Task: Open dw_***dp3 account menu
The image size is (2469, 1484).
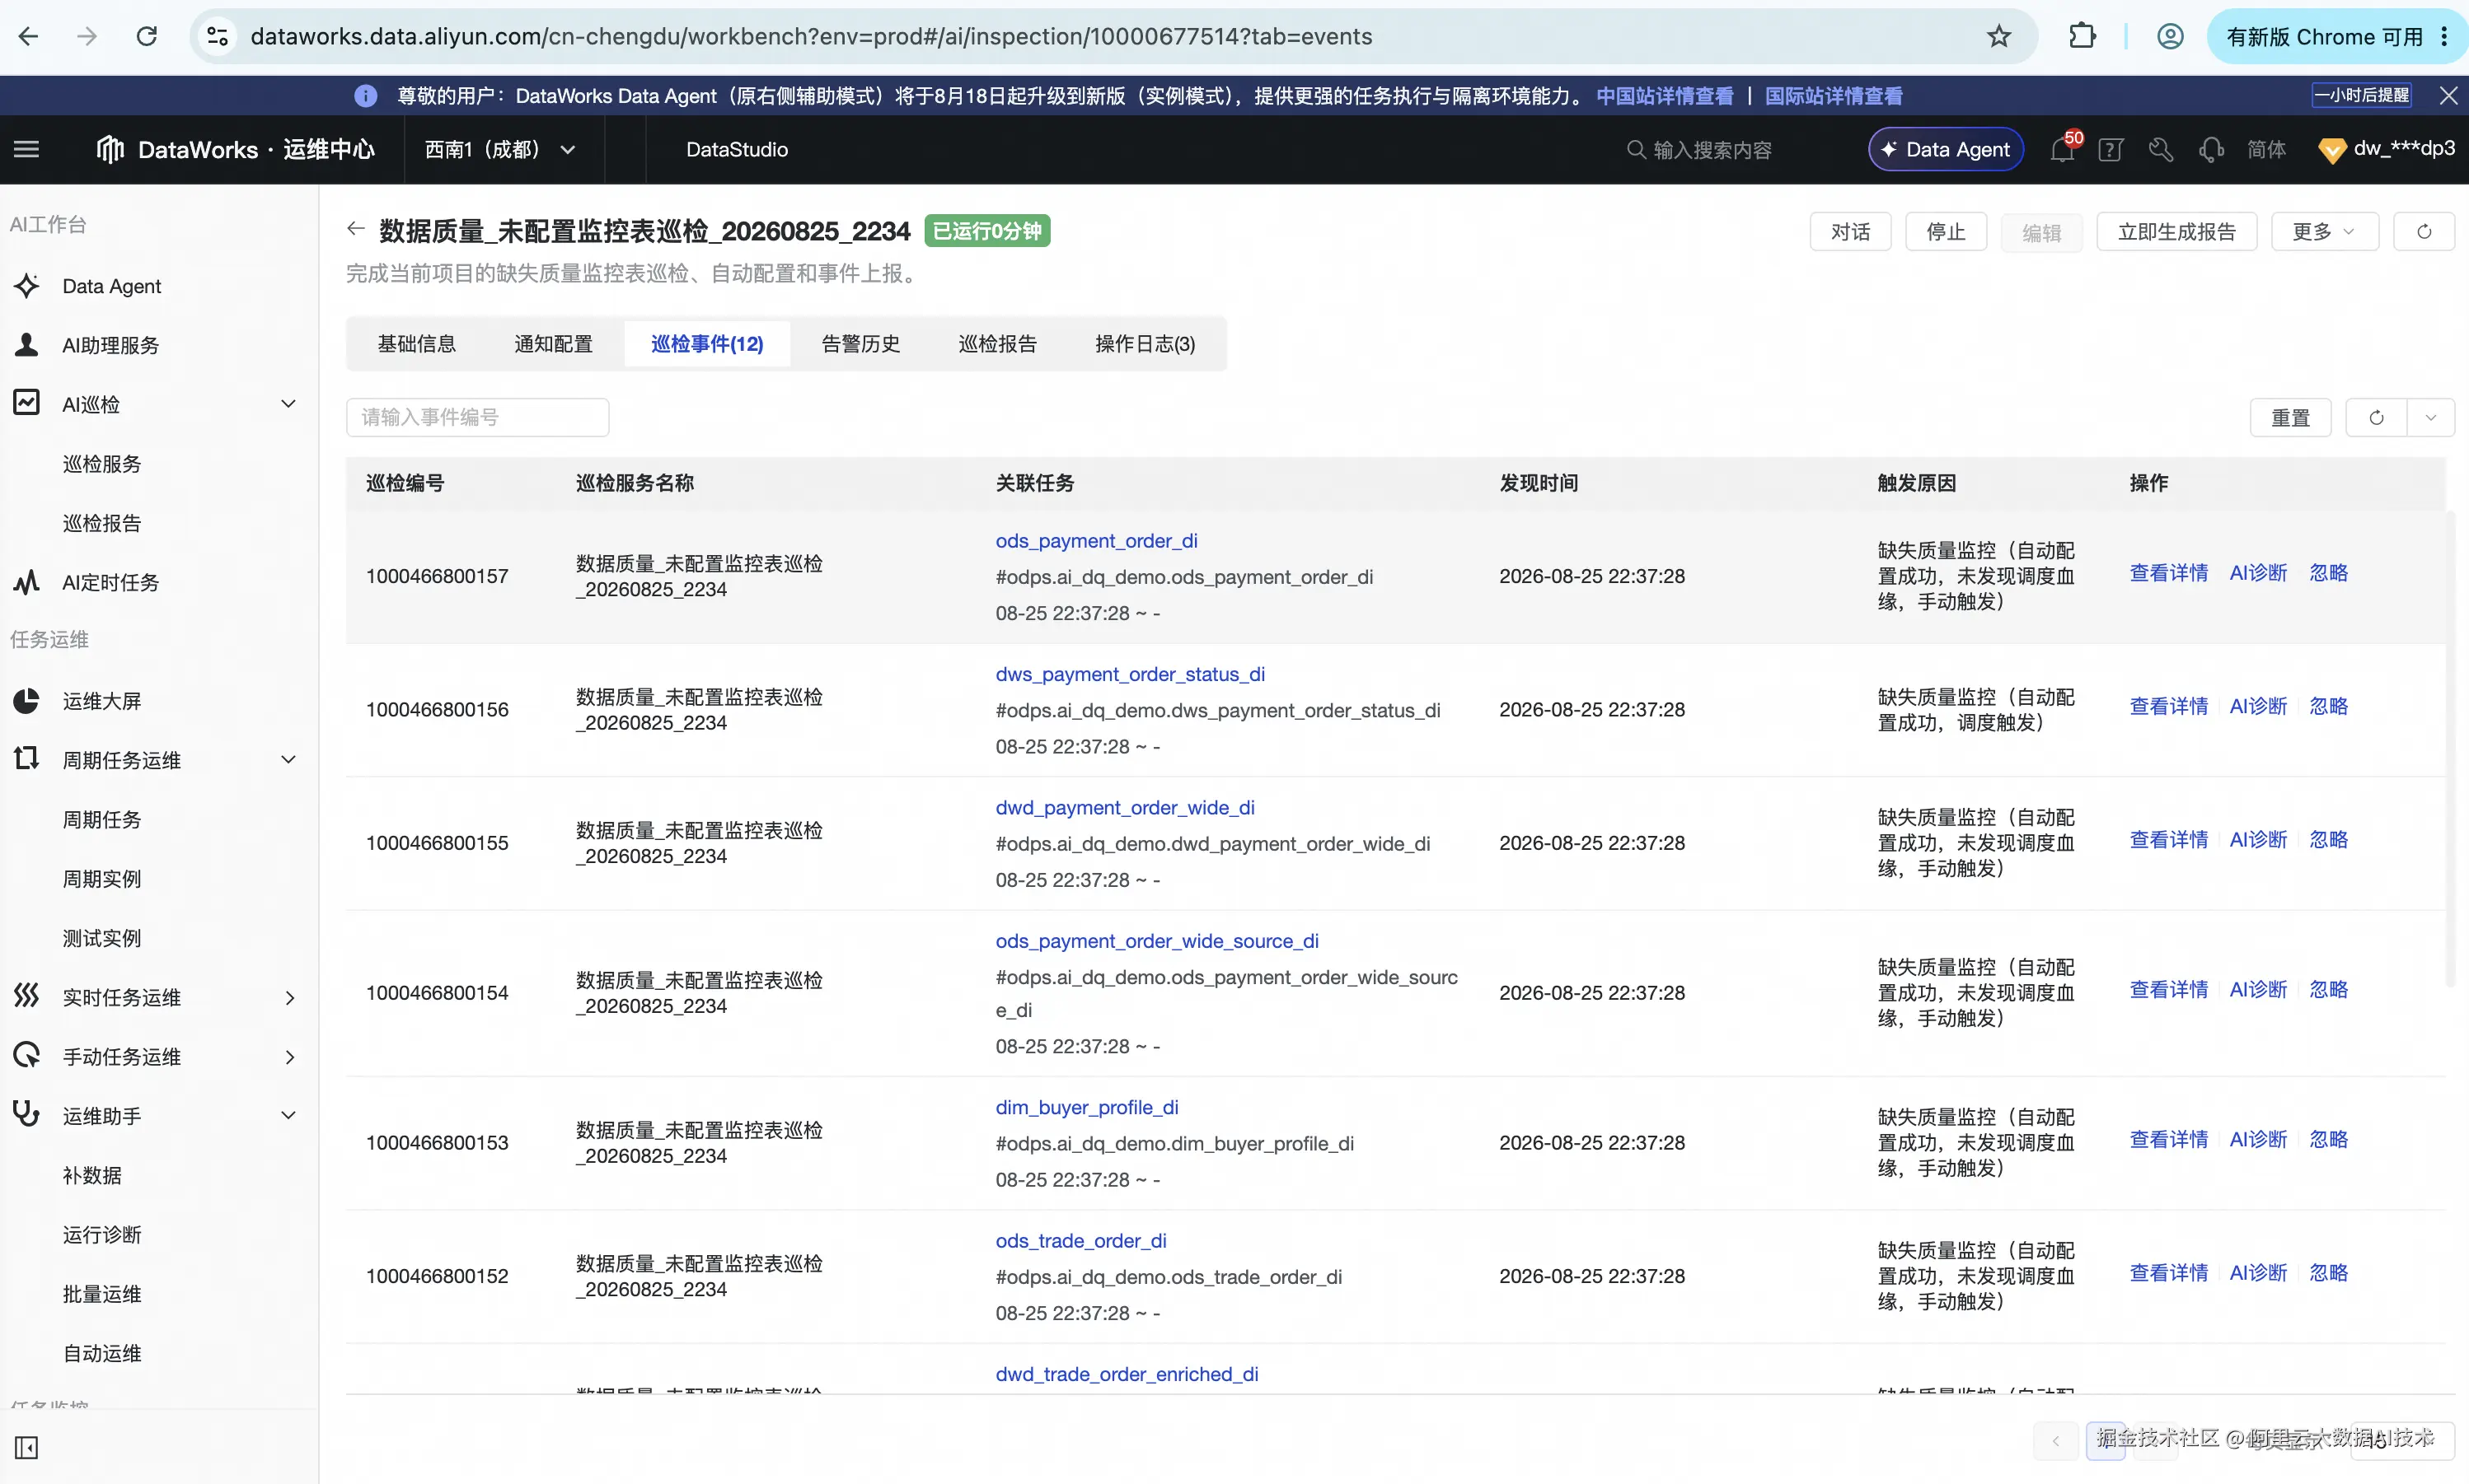Action: [2388, 150]
